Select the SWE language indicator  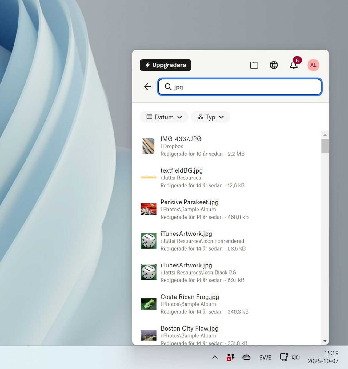tap(265, 357)
